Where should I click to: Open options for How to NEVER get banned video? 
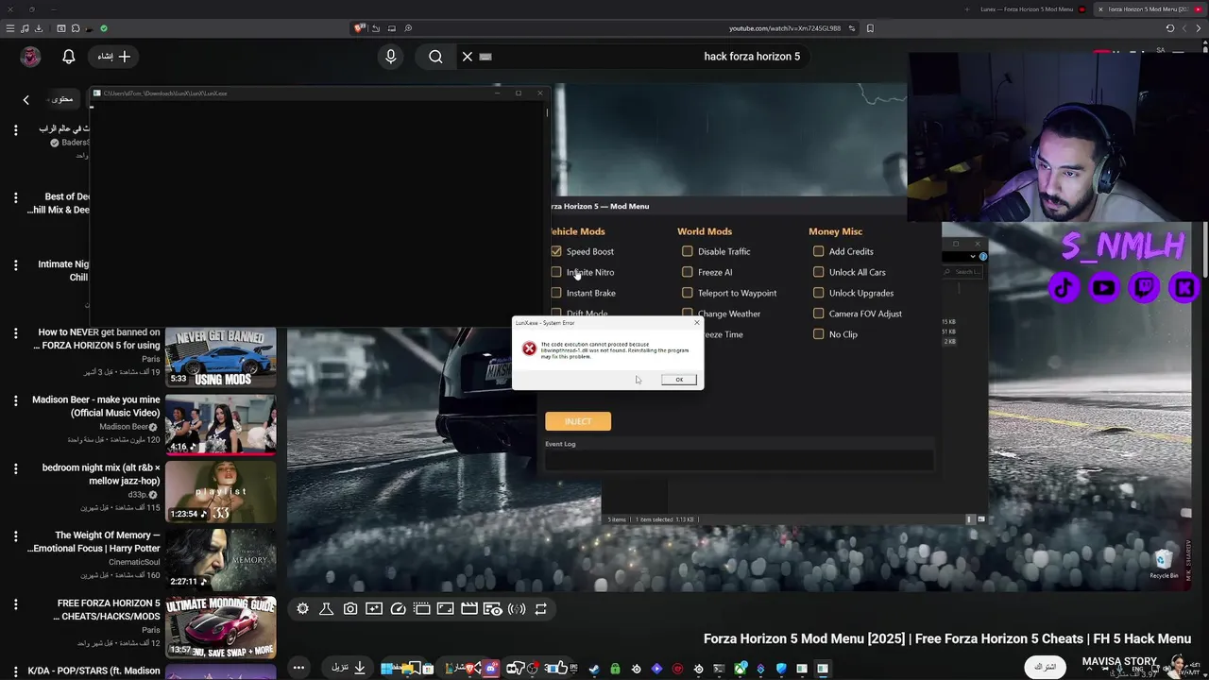15,333
